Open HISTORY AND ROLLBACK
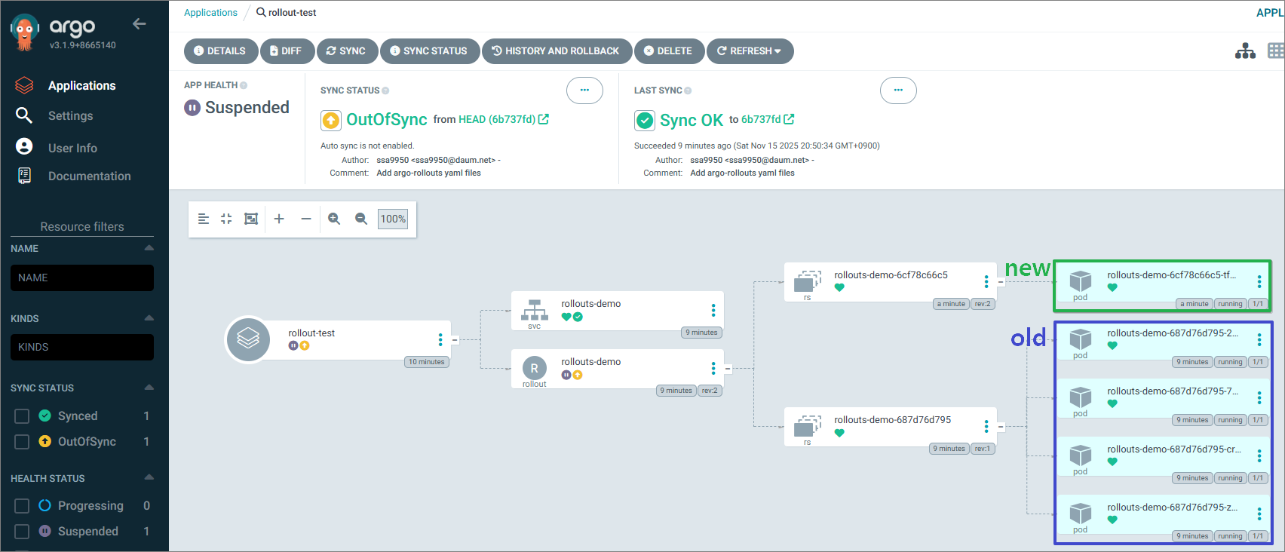 click(x=557, y=51)
